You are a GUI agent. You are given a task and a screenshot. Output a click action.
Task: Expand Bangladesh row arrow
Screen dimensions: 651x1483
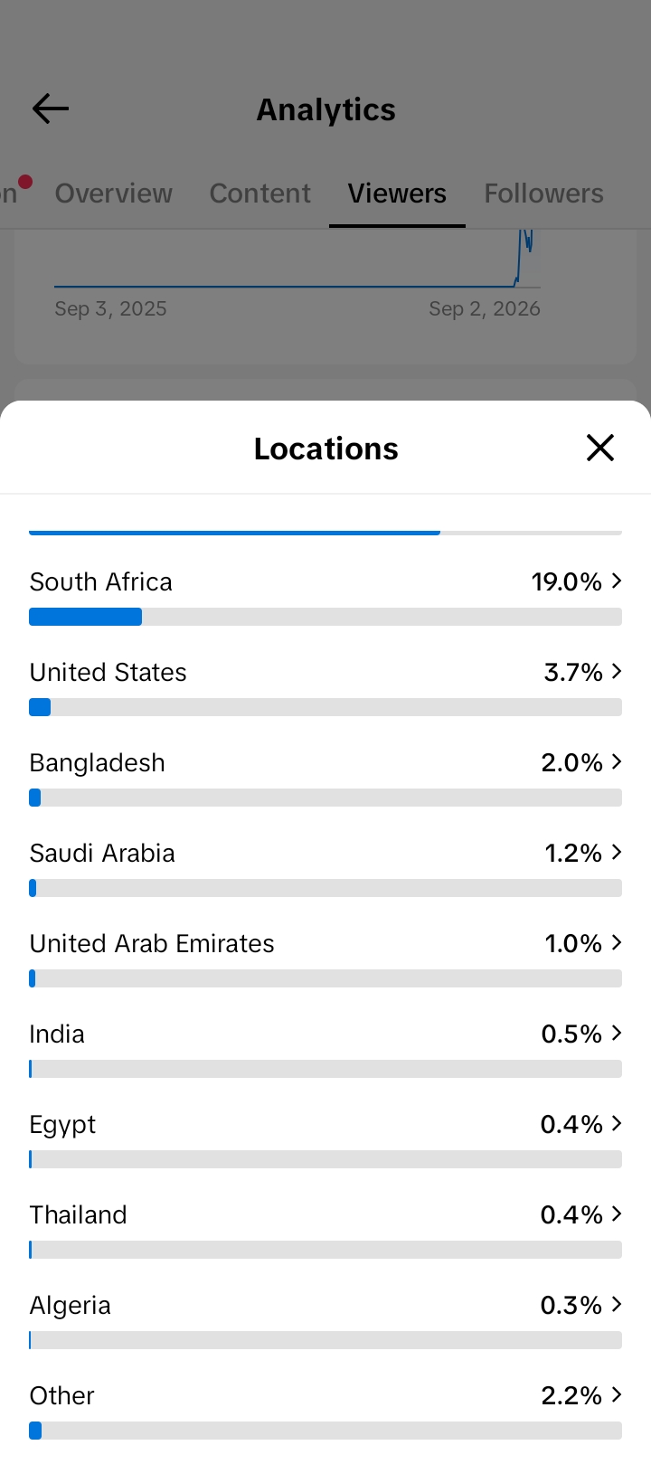coord(617,761)
